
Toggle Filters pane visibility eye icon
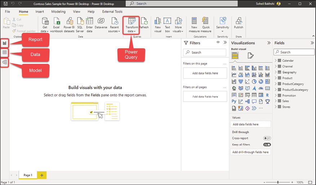point(218,42)
